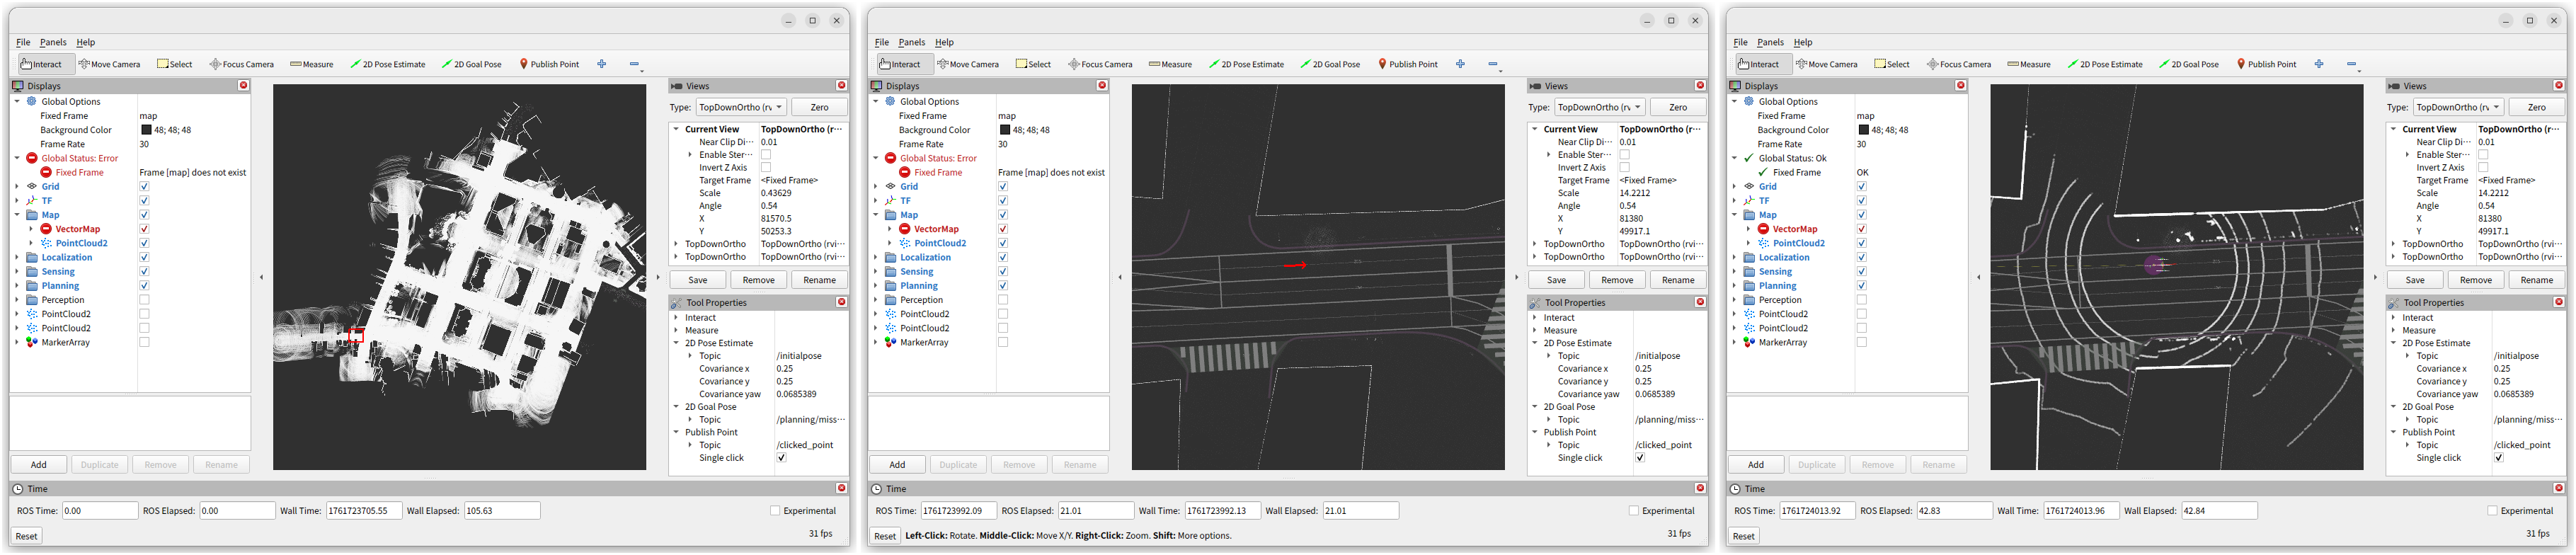
Task: Select 2D Goal Pose tool in right window
Action: 2188,64
